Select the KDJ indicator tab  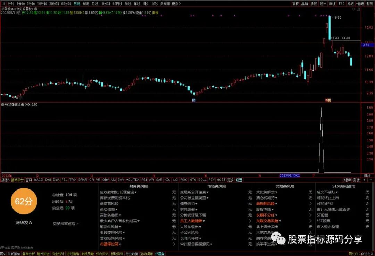click(x=167, y=180)
